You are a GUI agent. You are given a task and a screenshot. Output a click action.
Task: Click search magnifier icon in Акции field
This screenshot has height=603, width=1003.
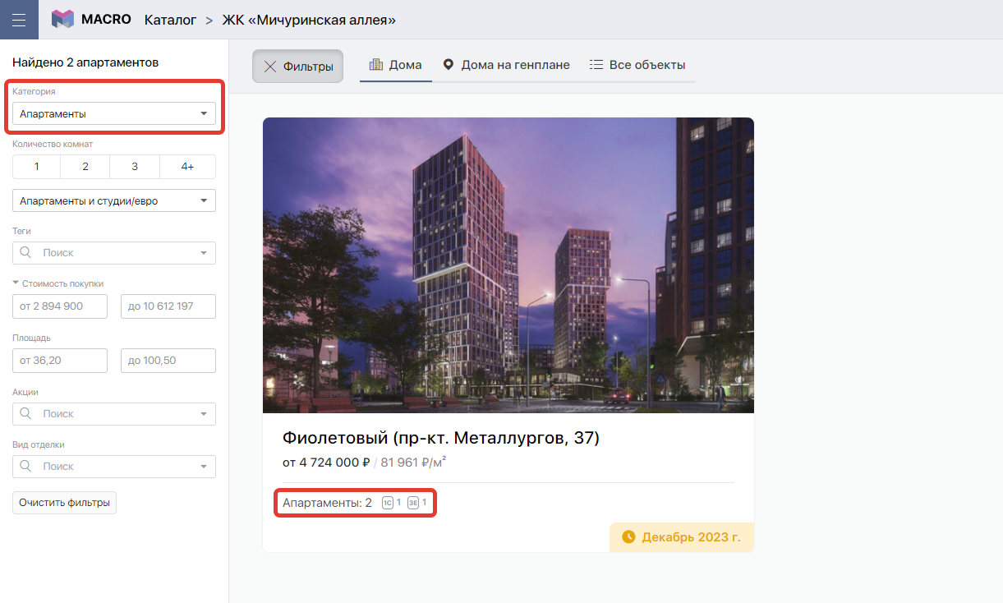click(x=26, y=414)
